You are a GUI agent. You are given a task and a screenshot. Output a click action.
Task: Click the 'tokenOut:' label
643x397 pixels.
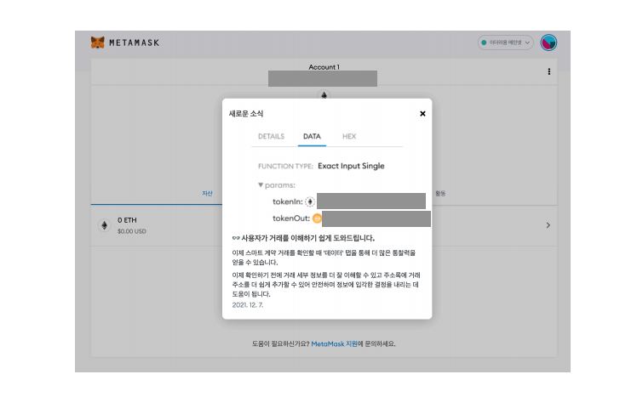[x=291, y=218]
